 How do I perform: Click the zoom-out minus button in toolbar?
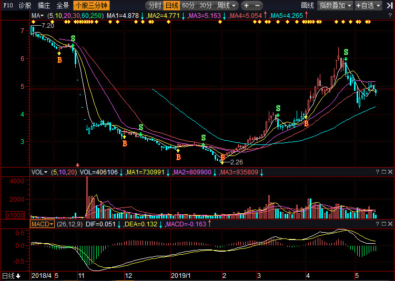point(256,5)
